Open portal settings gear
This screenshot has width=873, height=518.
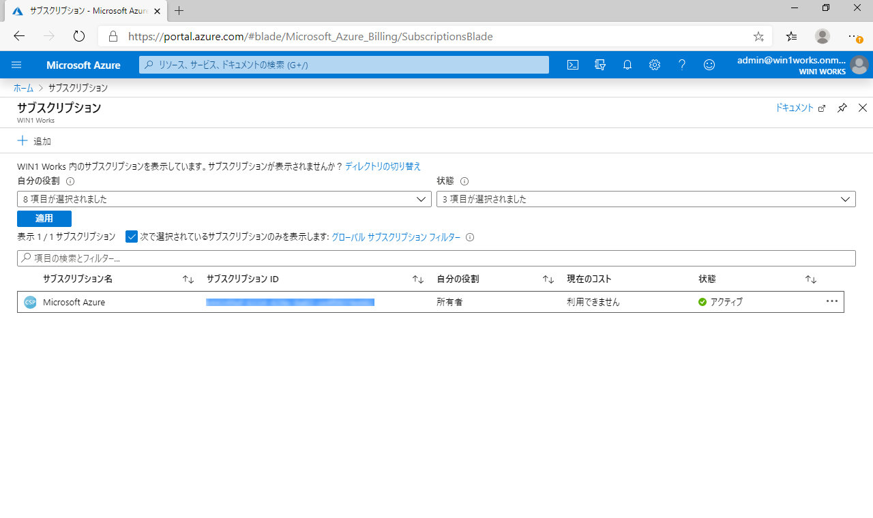pyautogui.click(x=655, y=65)
